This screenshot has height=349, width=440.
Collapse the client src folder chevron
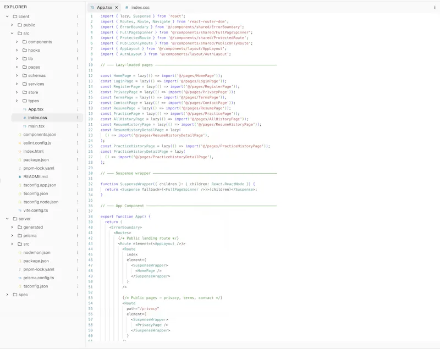point(12,34)
